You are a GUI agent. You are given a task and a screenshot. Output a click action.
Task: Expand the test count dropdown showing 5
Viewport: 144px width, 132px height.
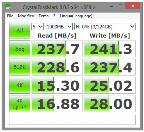pos(38,27)
